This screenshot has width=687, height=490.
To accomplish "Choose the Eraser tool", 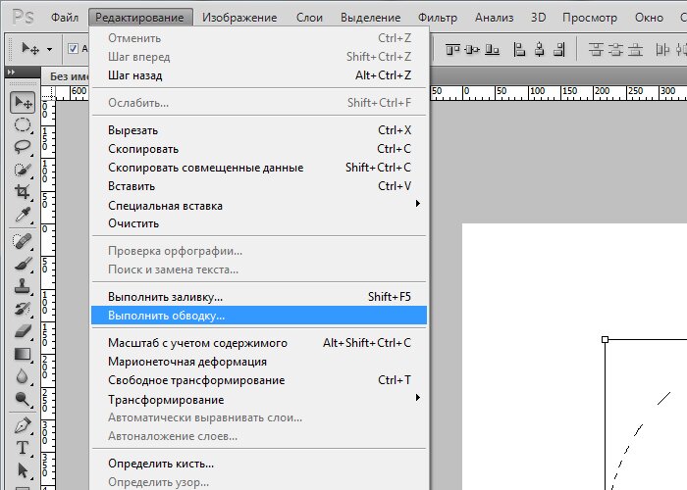I will [23, 331].
